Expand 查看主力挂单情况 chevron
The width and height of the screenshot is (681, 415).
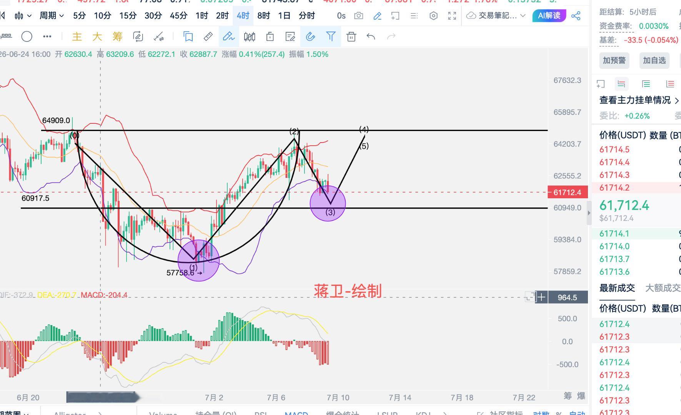[677, 101]
